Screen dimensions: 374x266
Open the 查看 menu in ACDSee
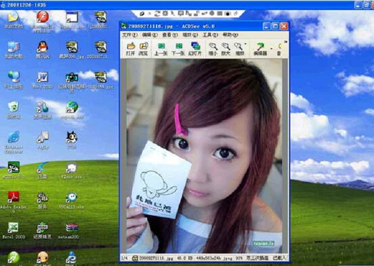[x=170, y=35]
